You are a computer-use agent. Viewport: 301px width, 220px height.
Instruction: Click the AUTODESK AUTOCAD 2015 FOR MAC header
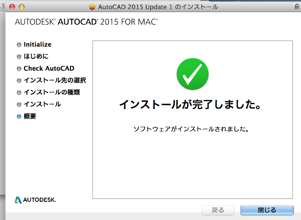pyautogui.click(x=86, y=22)
